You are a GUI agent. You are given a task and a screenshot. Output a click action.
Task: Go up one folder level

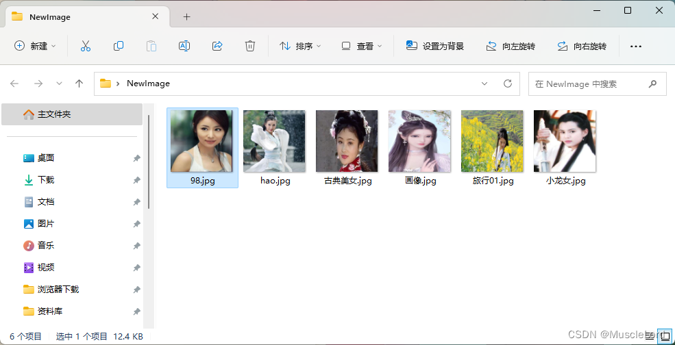(79, 84)
